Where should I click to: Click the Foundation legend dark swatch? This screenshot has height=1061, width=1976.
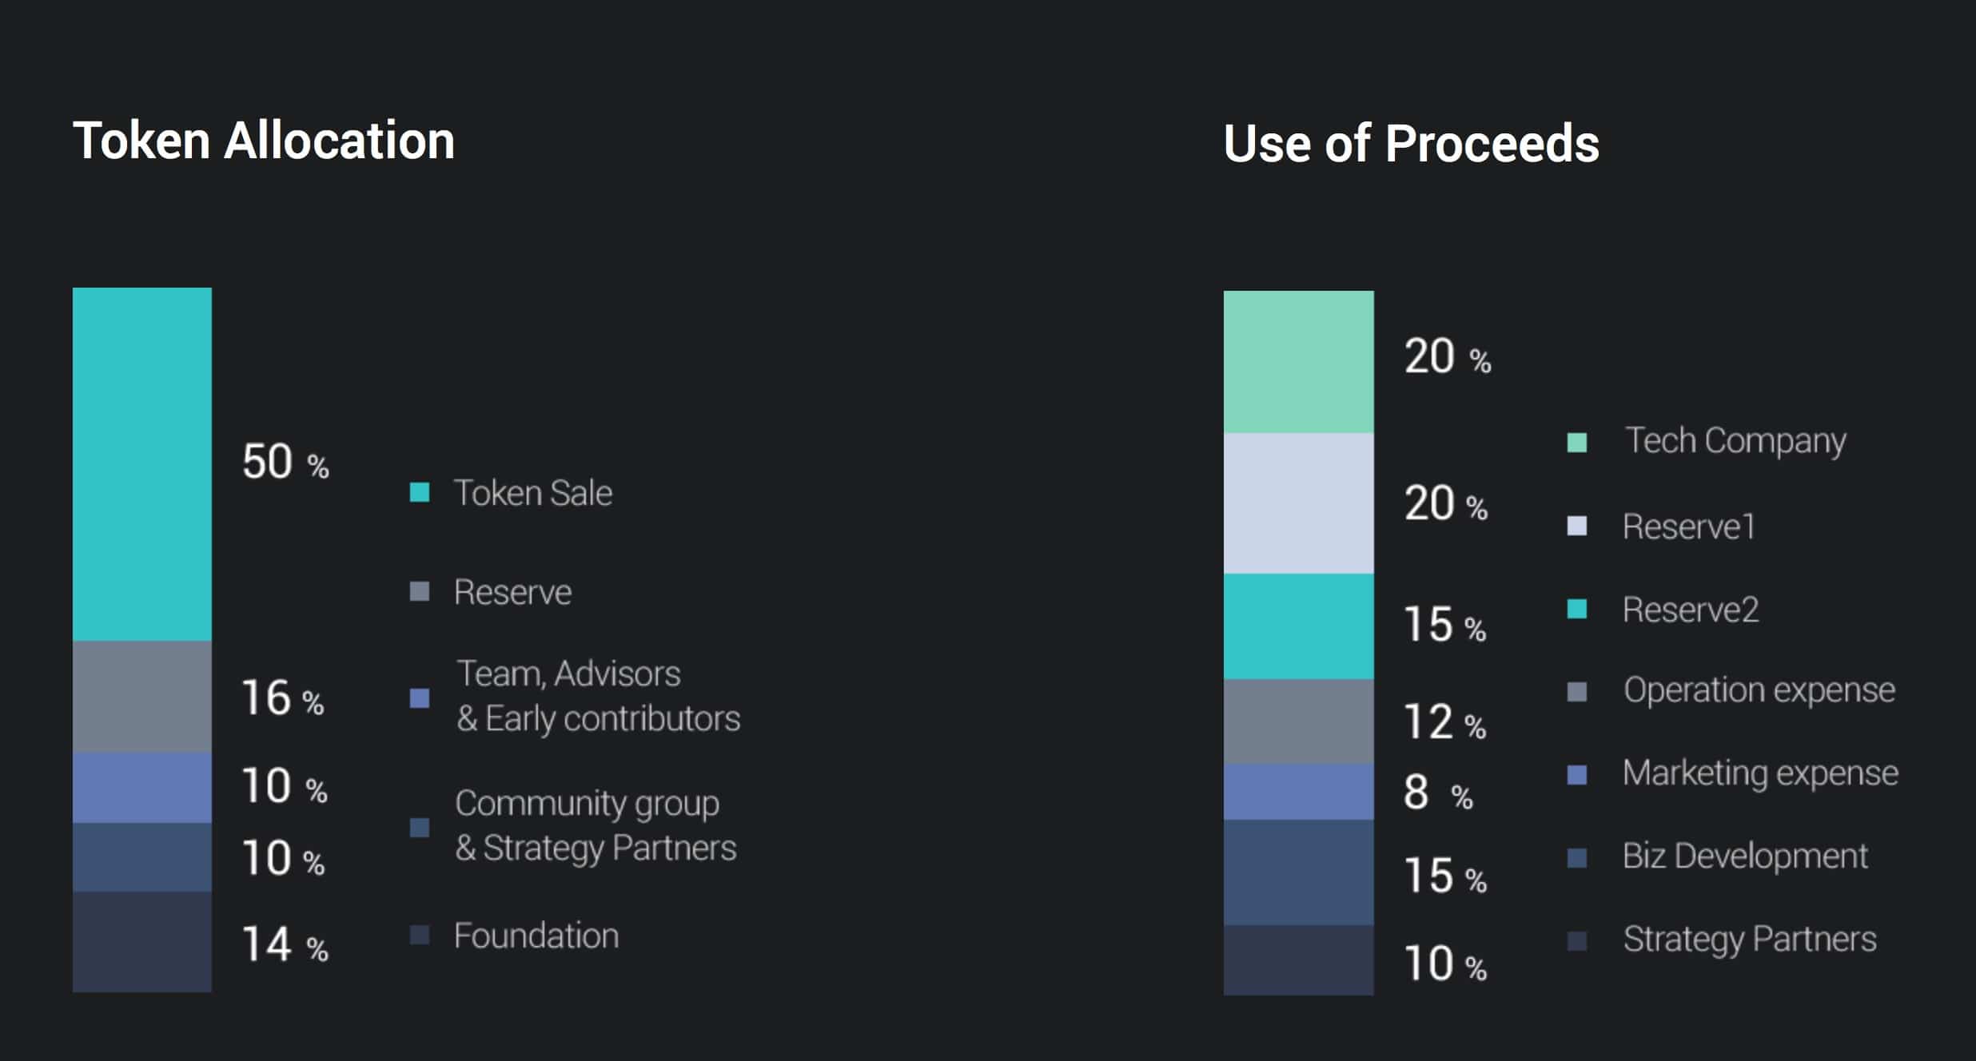(420, 935)
